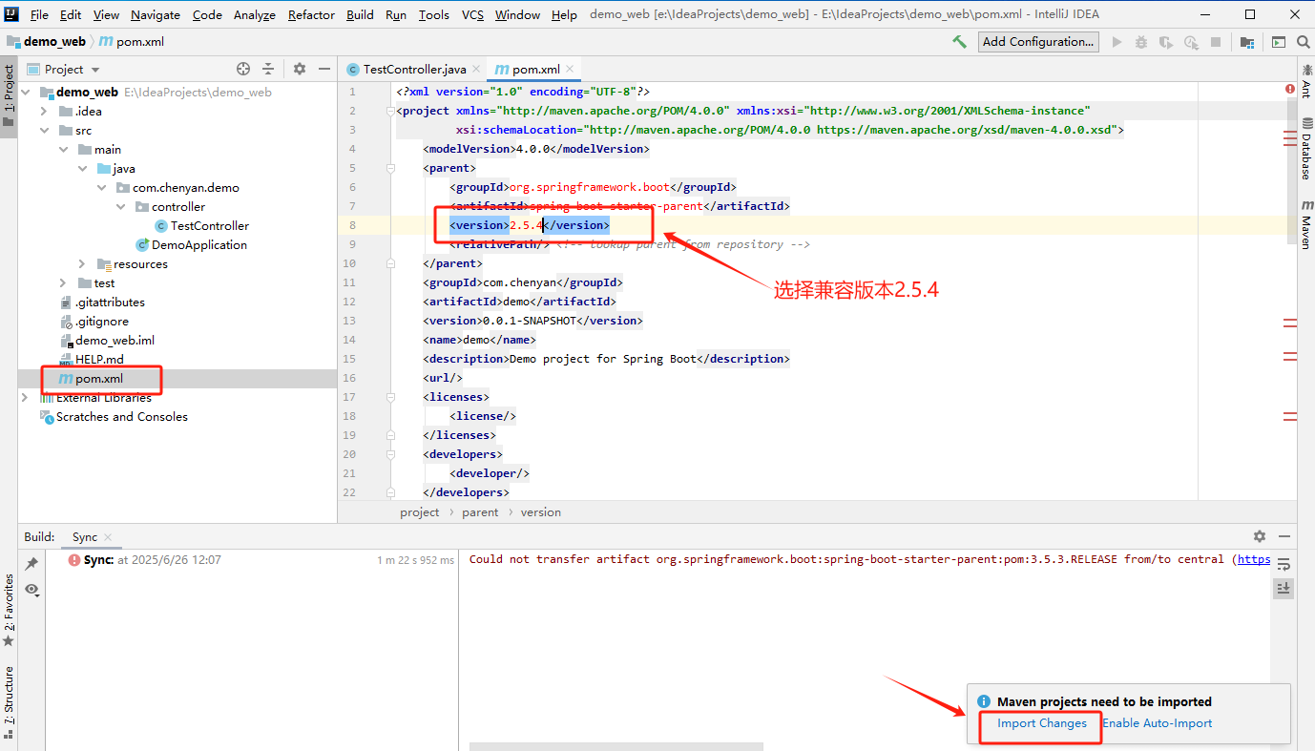The width and height of the screenshot is (1315, 751).
Task: Open the Analyze menu
Action: [x=254, y=14]
